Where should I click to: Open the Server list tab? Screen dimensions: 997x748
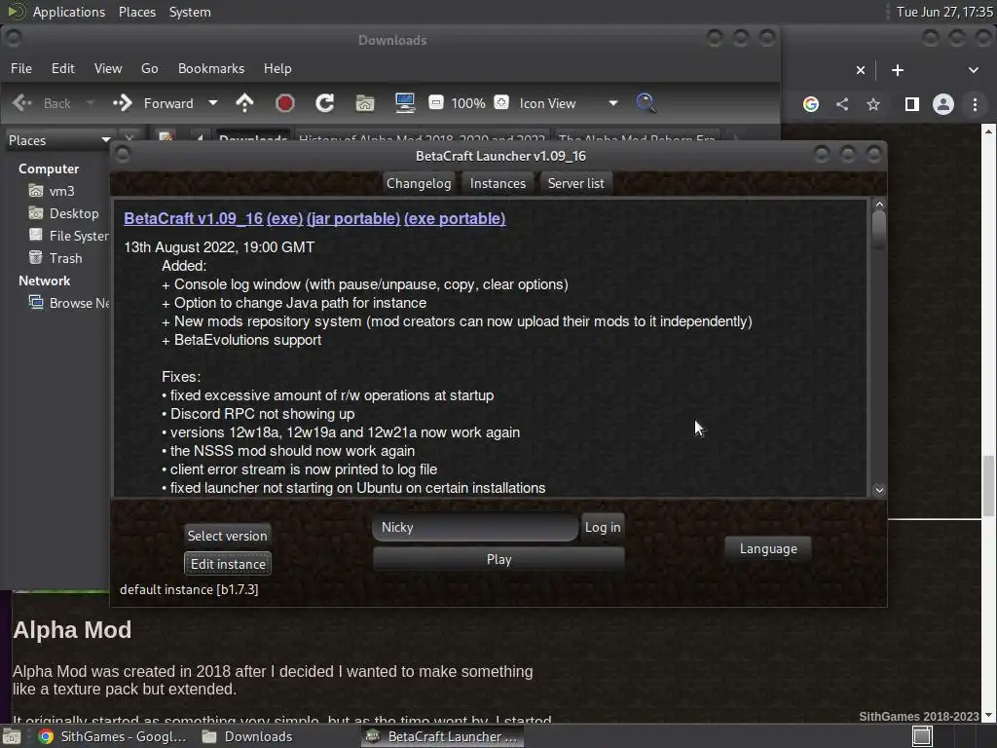pyautogui.click(x=576, y=183)
